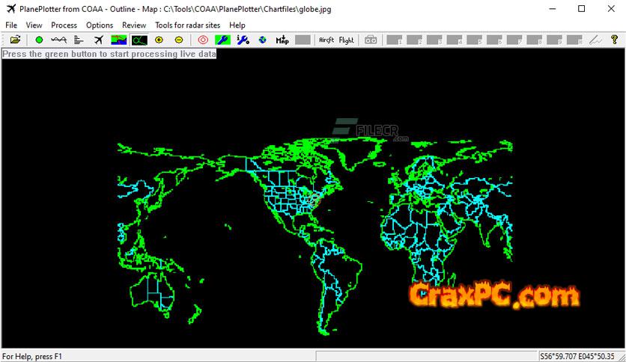Open the message list view icon

79,40
